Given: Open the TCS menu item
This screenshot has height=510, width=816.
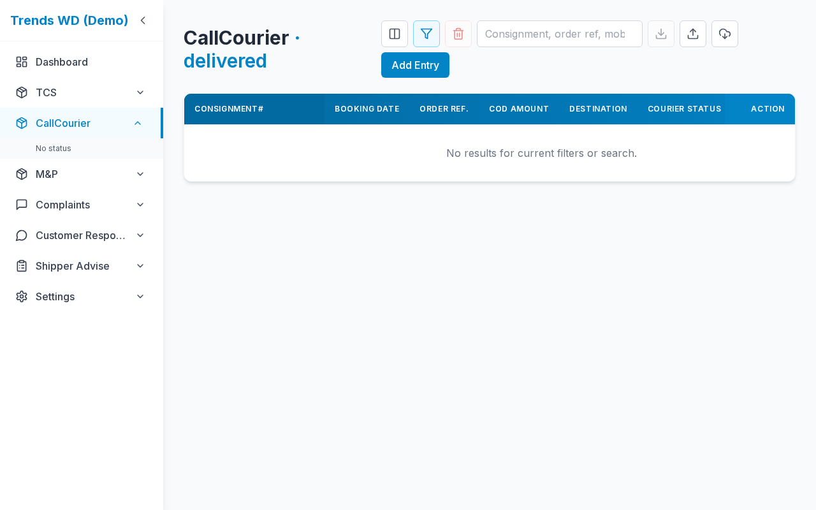Looking at the screenshot, I should [82, 92].
